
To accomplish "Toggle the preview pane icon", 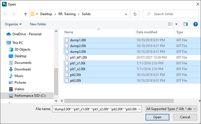I will [186, 24].
